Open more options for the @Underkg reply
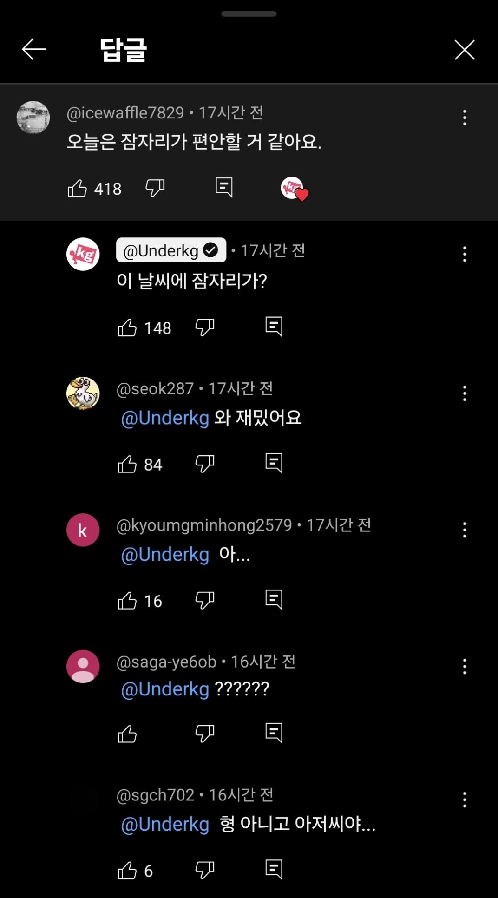The height and width of the screenshot is (898, 498). point(465,254)
